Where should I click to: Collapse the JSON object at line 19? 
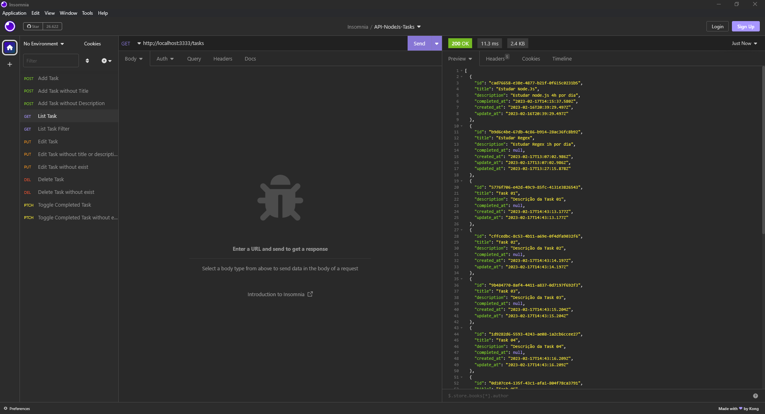pyautogui.click(x=462, y=181)
